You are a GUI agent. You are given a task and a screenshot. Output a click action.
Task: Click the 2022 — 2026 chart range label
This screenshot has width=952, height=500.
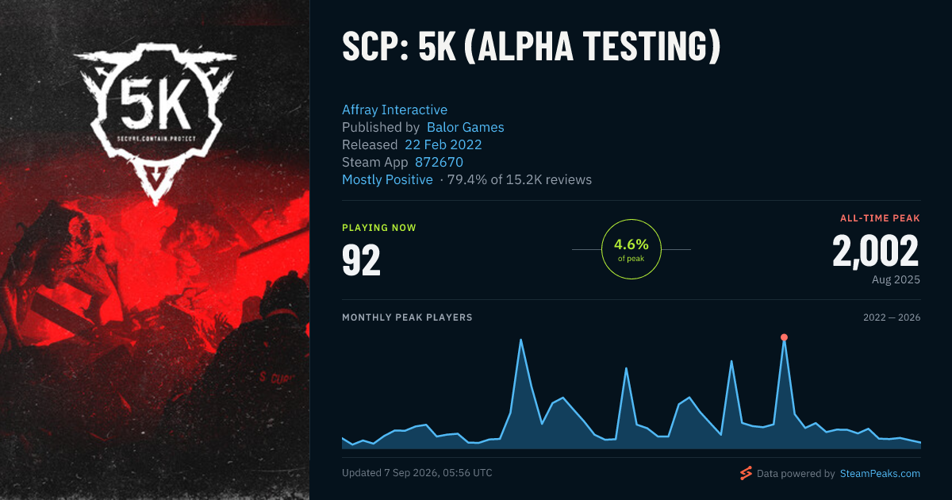pos(892,317)
